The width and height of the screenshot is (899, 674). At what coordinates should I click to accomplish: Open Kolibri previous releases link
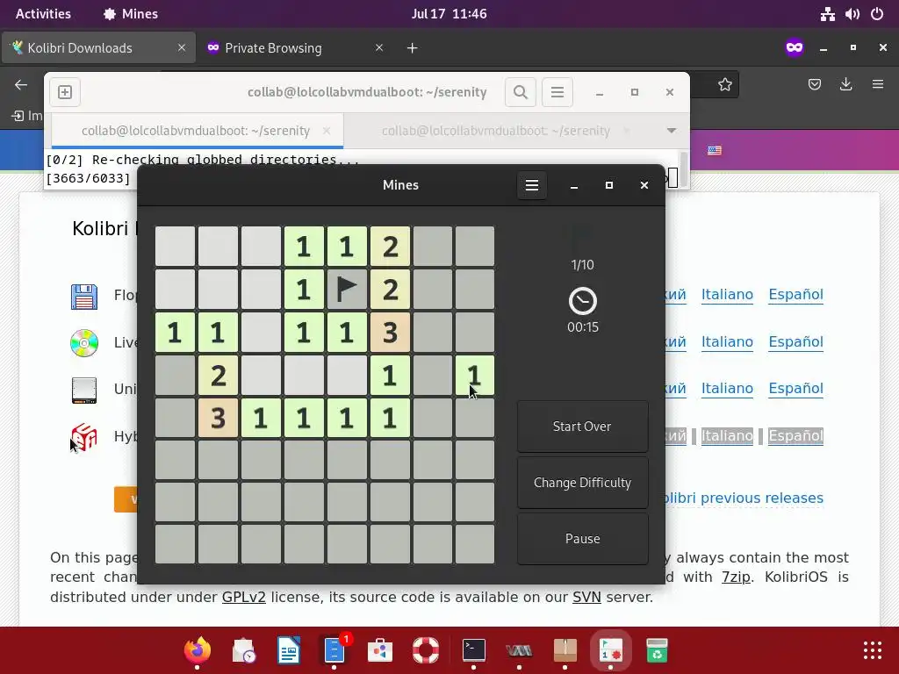click(744, 498)
